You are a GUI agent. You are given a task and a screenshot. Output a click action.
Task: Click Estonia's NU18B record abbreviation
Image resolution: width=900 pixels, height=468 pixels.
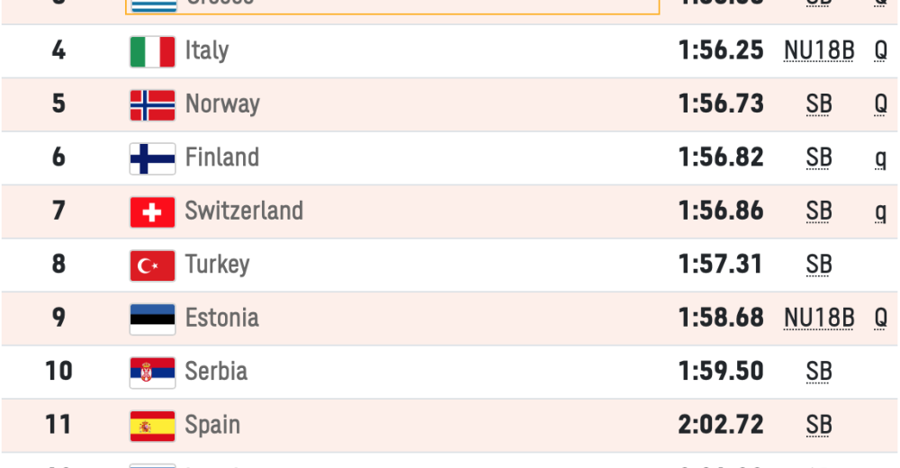click(x=818, y=318)
